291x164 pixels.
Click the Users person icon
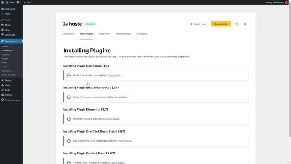(x=3, y=85)
